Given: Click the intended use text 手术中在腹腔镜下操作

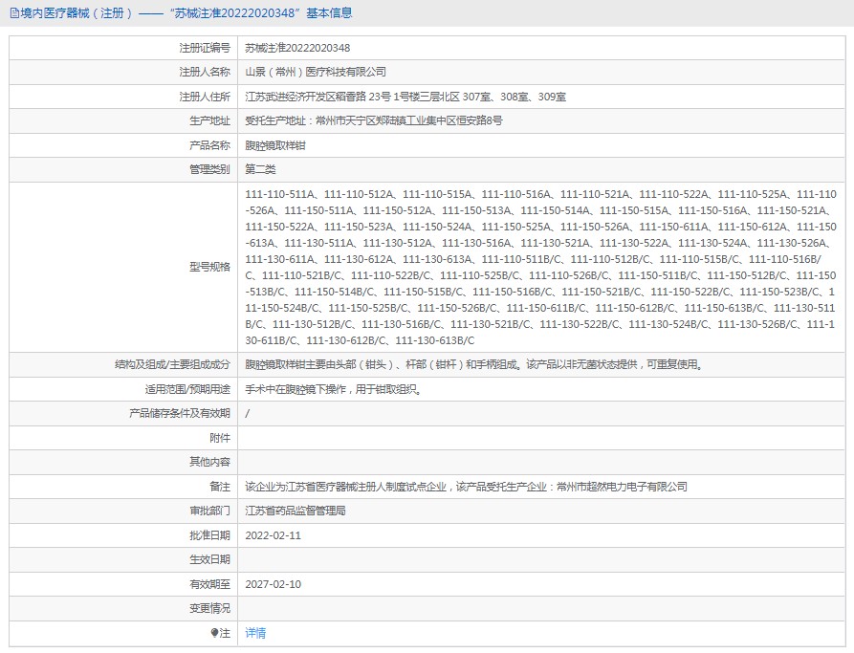Looking at the screenshot, I should 332,389.
